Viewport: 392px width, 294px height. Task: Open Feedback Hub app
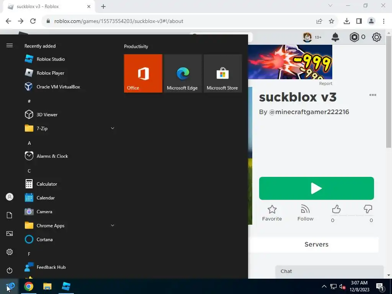point(46,267)
